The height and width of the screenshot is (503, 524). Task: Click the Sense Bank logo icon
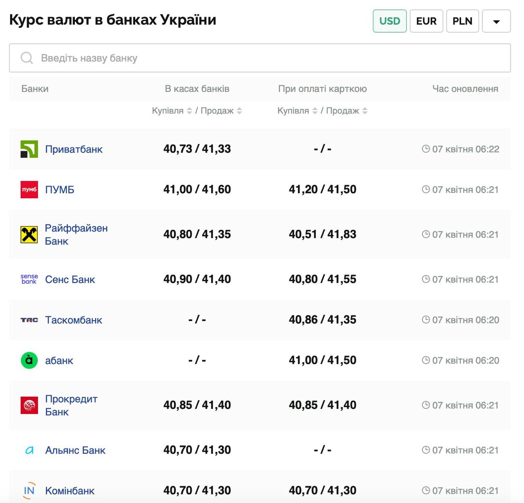coord(29,279)
